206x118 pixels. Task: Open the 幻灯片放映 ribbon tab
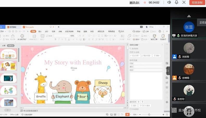coord(69,32)
